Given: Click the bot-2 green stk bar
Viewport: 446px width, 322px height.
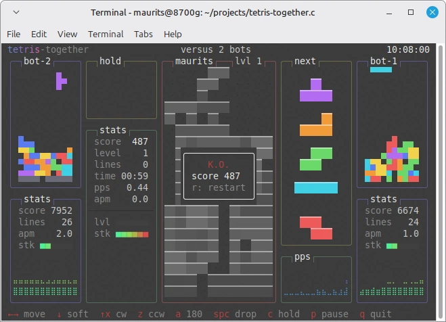Looking at the screenshot, I should click(x=45, y=246).
